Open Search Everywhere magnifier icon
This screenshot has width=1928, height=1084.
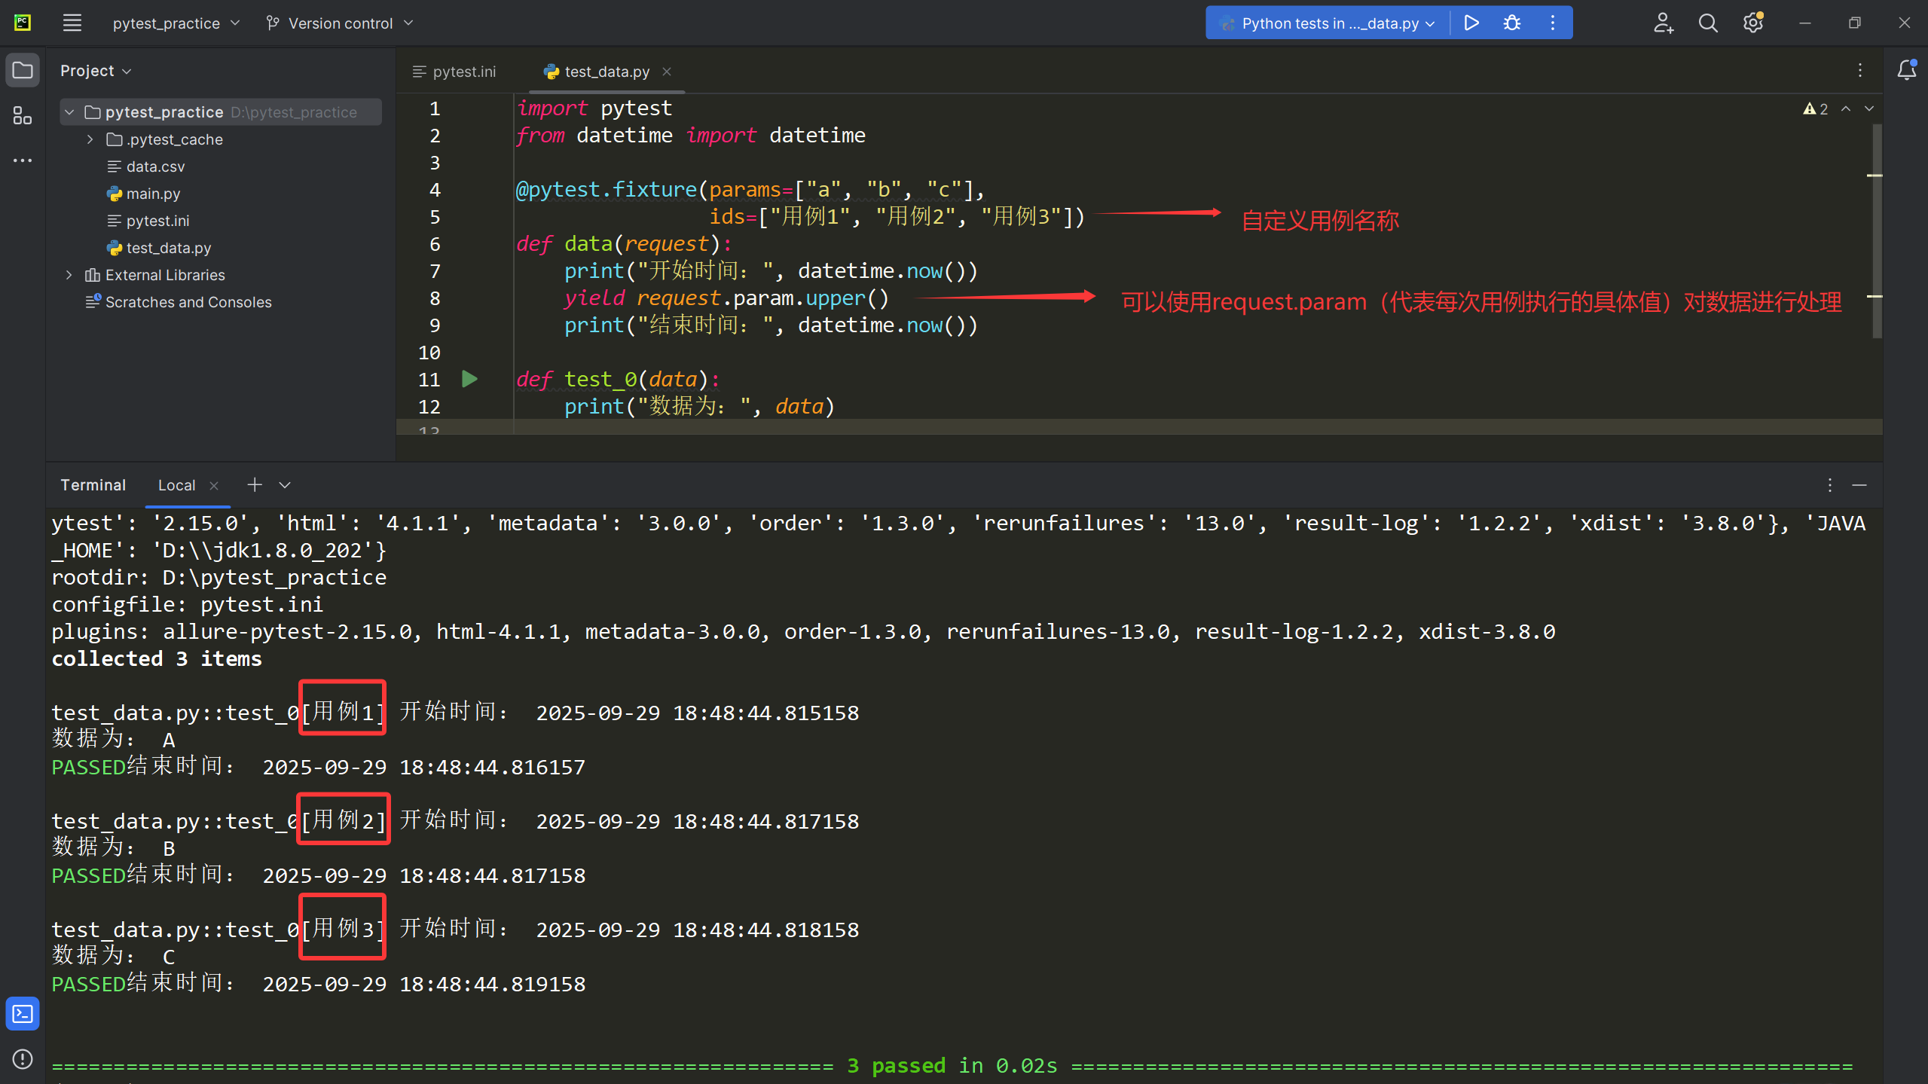pyautogui.click(x=1708, y=23)
